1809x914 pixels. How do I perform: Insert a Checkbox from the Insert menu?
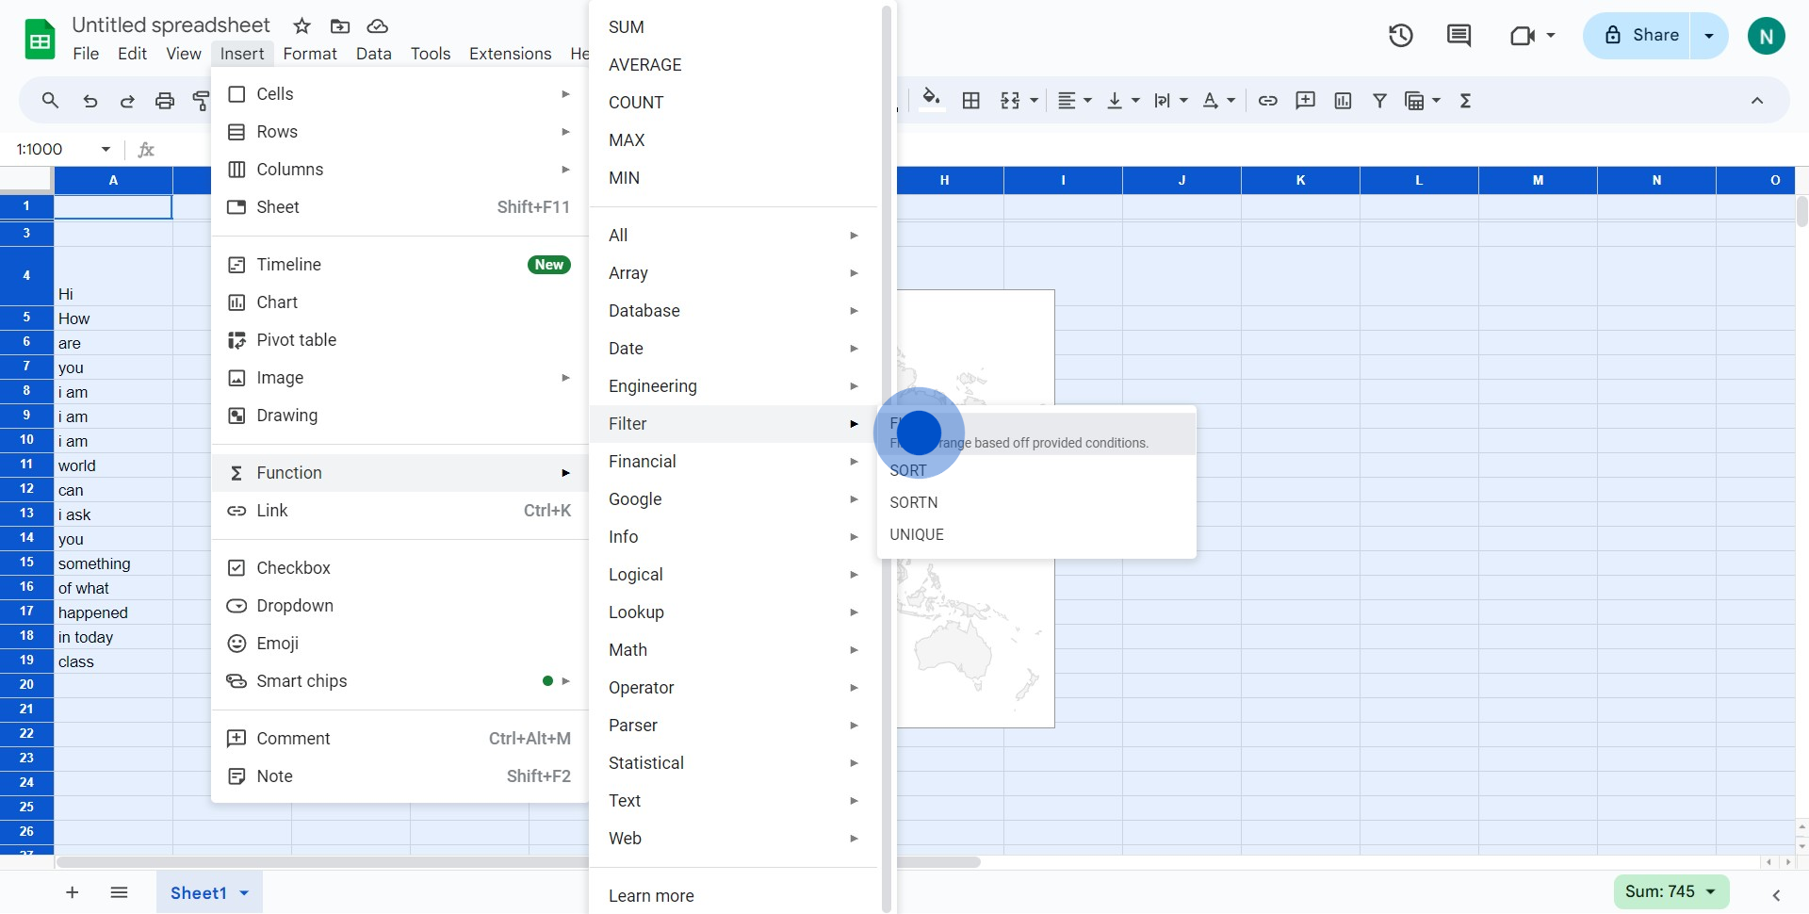point(399,568)
